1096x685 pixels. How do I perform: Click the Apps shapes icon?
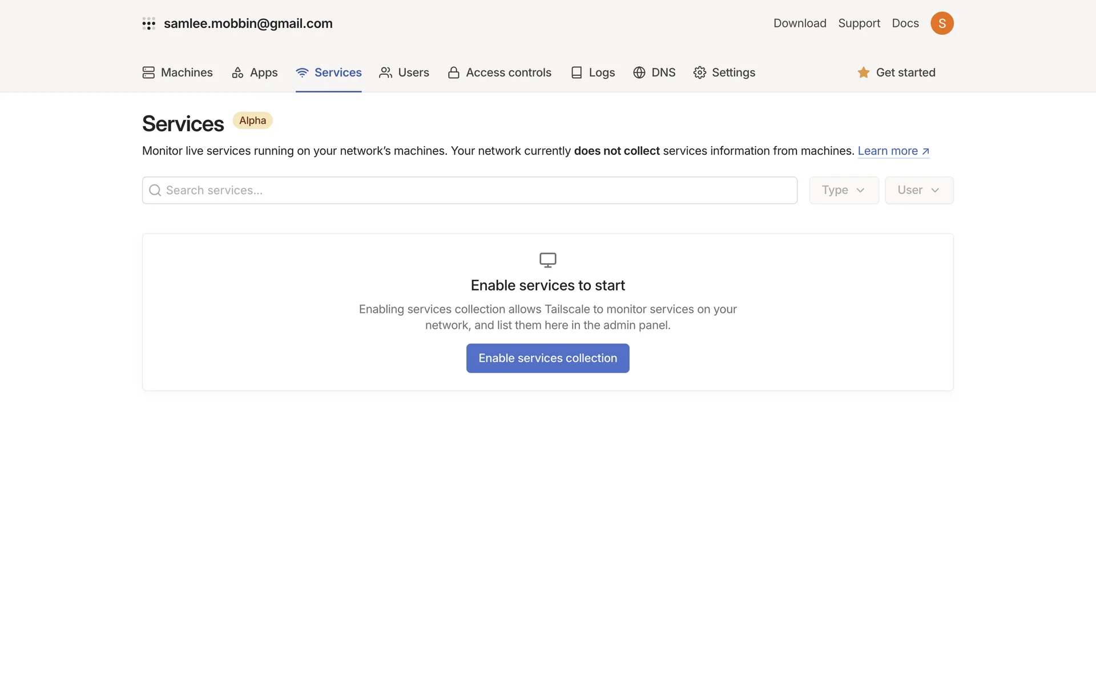click(x=237, y=72)
